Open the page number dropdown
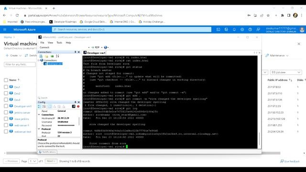Viewport: 306px width, 172px height. pos(33,161)
